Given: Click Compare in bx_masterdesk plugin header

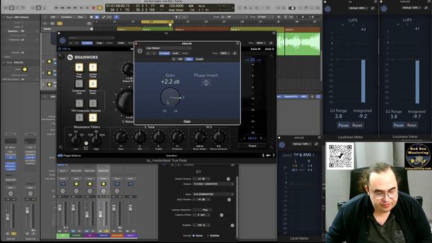Looking at the screenshot, I should (x=87, y=43).
